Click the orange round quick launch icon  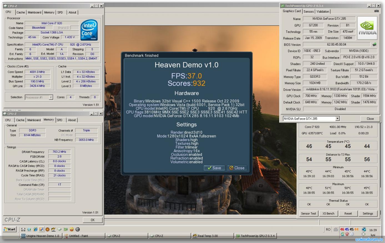[x=47, y=229]
